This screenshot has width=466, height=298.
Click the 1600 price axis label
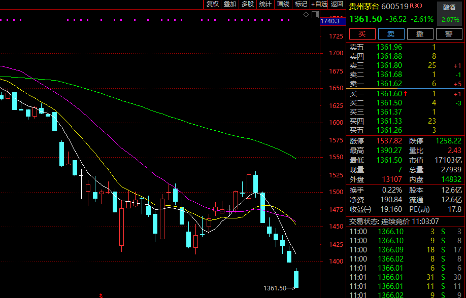click(x=336, y=123)
